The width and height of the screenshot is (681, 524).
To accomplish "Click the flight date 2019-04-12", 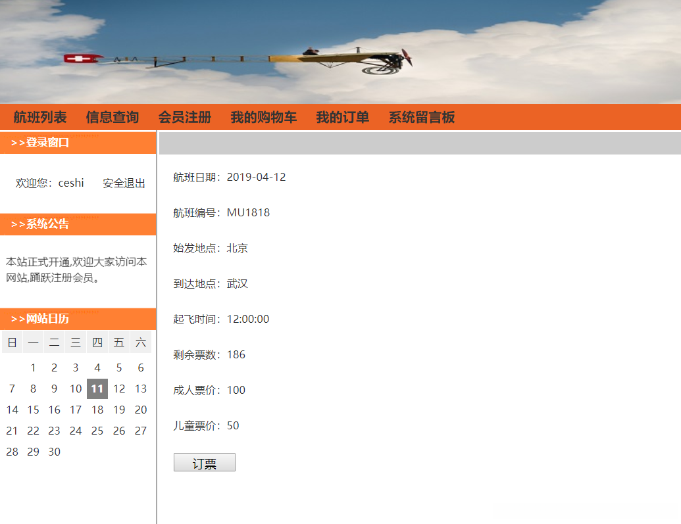I will (x=256, y=177).
